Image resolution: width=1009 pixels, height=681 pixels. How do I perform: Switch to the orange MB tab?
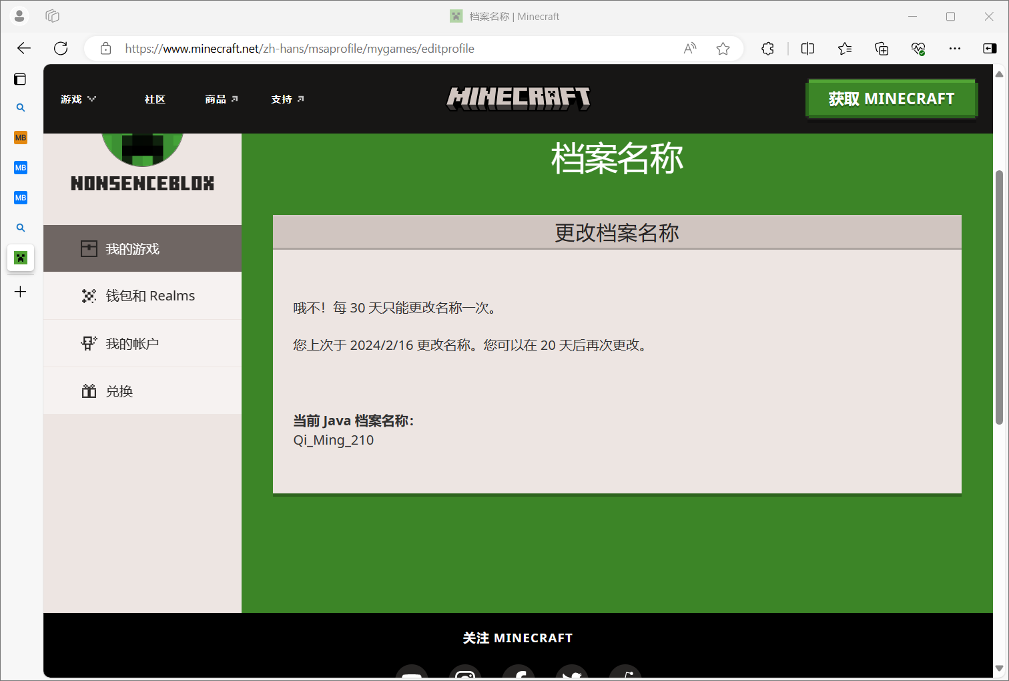(x=21, y=138)
